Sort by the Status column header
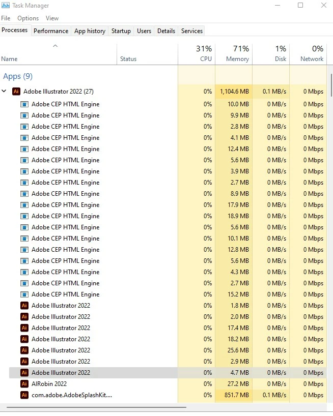Image resolution: width=333 pixels, height=416 pixels. point(147,54)
